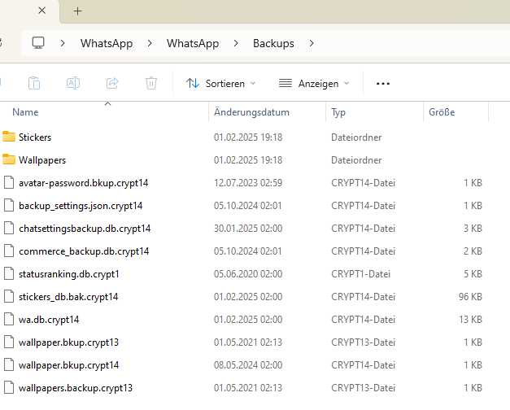
Task: Open the Sortieren dropdown
Action: point(220,83)
